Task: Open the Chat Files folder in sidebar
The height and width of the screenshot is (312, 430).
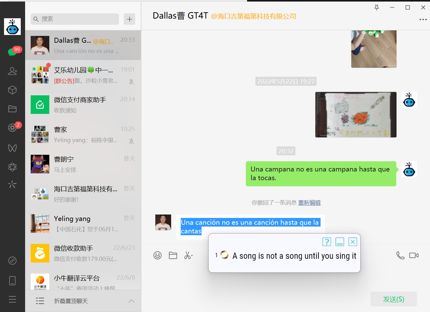Action: [12, 109]
